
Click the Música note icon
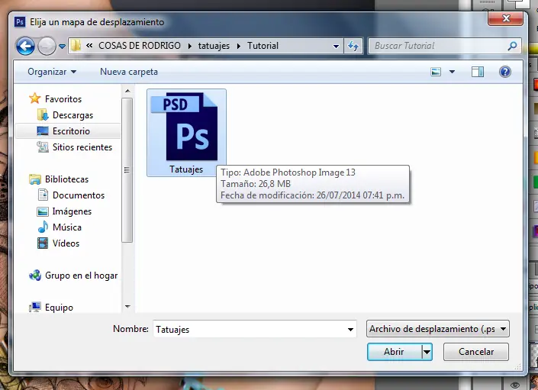tap(43, 227)
